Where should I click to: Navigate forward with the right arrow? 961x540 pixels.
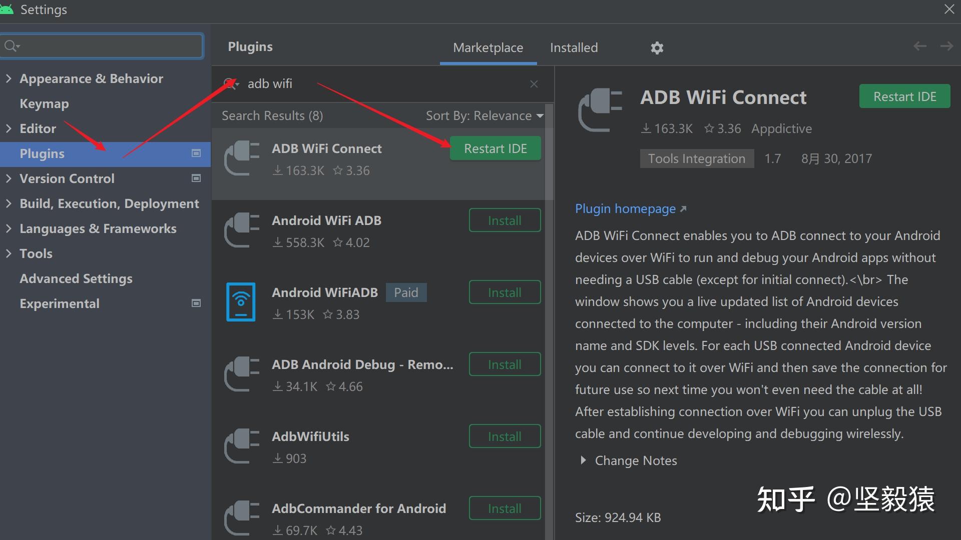946,46
